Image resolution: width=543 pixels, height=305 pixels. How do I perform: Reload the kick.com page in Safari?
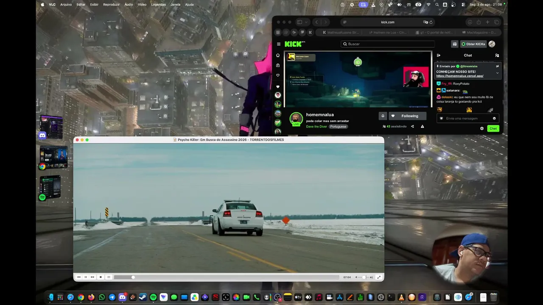pyautogui.click(x=431, y=22)
